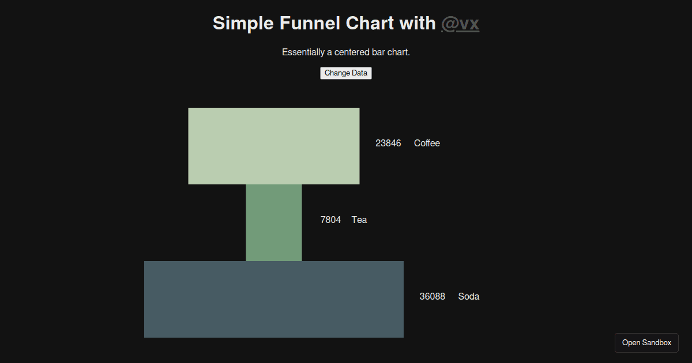Follow the @vx link in the title
This screenshot has width=692, height=363.
coord(460,24)
